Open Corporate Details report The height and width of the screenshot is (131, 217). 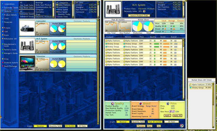[x=11, y=7]
